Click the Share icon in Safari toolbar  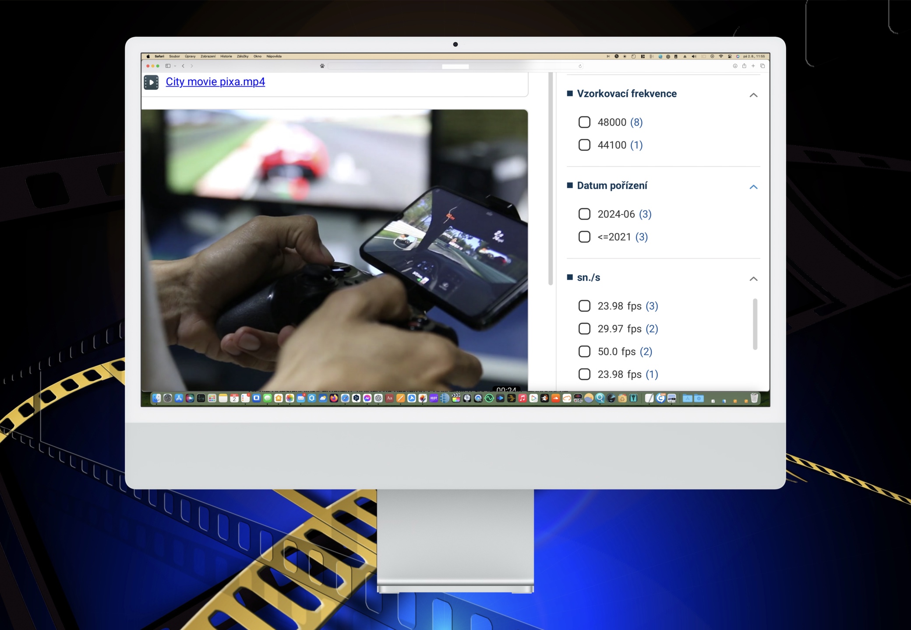click(744, 66)
